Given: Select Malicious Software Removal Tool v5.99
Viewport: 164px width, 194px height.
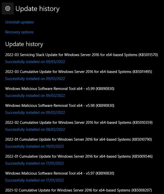Looking at the screenshot, I should (60, 88).
